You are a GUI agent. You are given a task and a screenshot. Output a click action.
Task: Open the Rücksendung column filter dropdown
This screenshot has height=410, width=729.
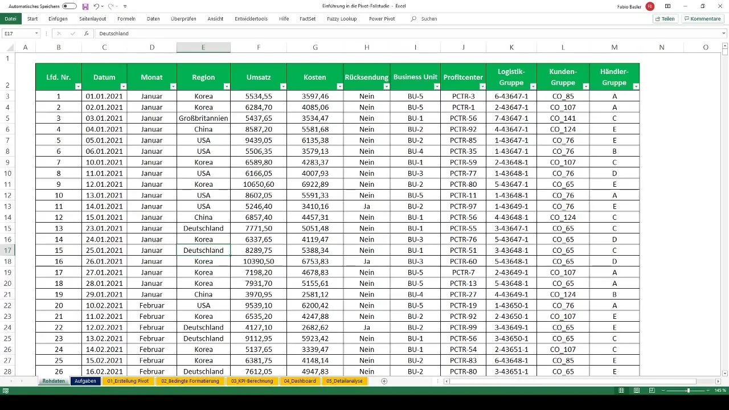tap(387, 87)
